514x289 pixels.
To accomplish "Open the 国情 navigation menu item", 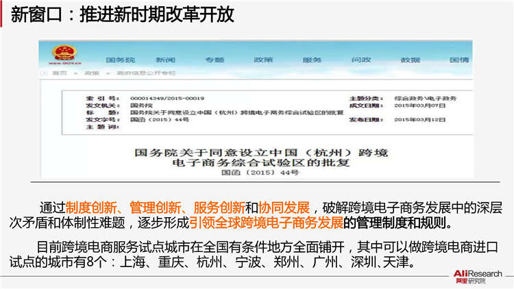I will tap(458, 60).
